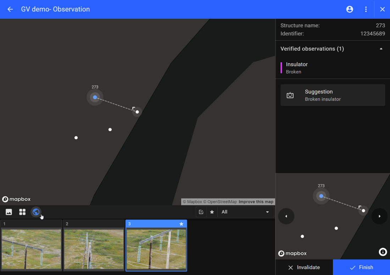Open the Suggestion robot icon
This screenshot has width=390, height=275.
290,95
